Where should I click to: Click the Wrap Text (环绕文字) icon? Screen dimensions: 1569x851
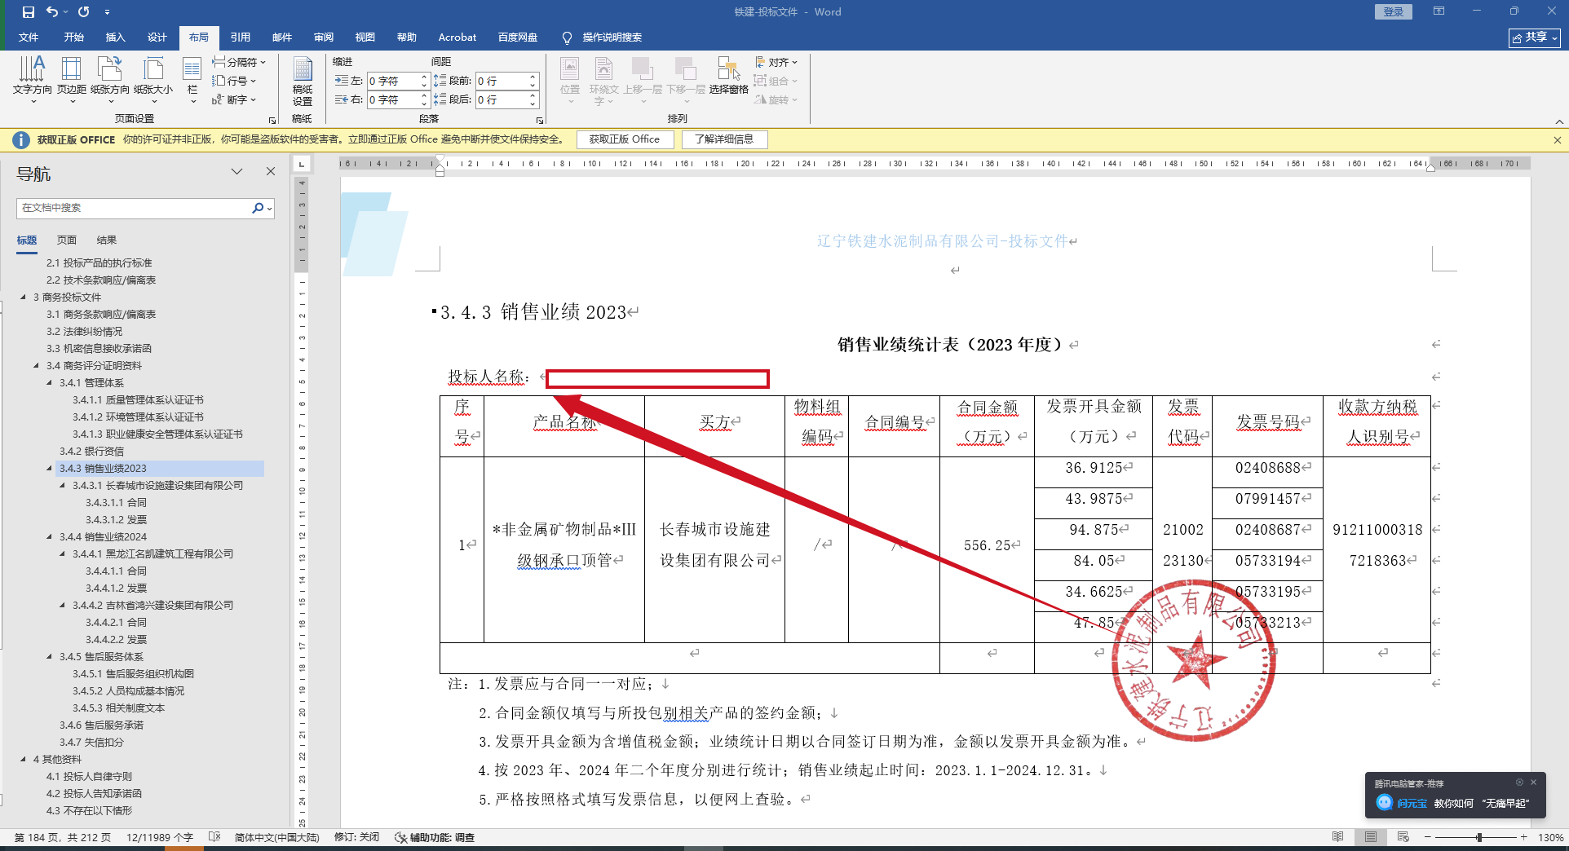[604, 79]
